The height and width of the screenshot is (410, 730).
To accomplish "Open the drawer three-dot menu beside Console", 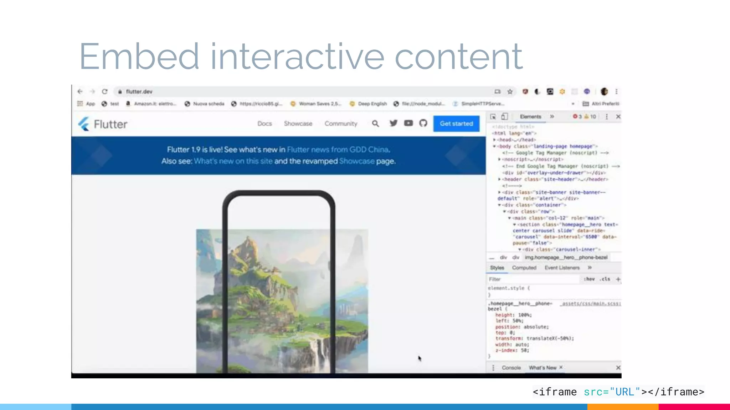I will click(x=493, y=368).
